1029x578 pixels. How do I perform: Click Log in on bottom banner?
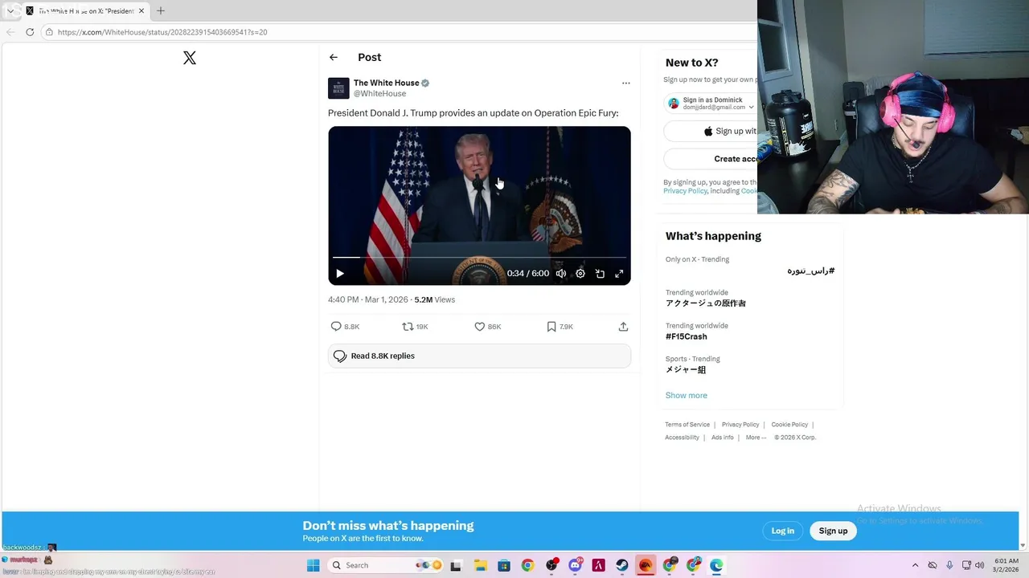tap(783, 531)
